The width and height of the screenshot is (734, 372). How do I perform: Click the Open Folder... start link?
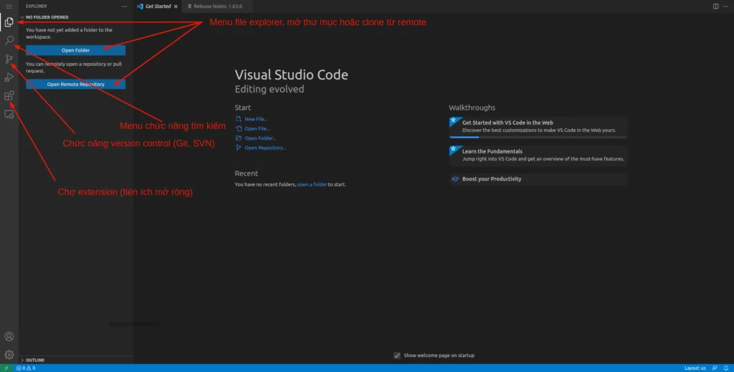pos(260,138)
